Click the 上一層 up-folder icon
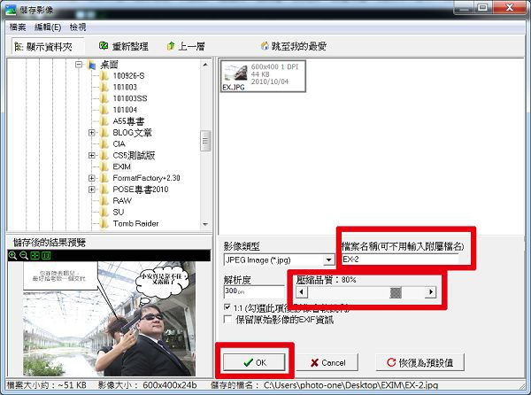Image resolution: width=531 pixels, height=395 pixels. tap(171, 46)
